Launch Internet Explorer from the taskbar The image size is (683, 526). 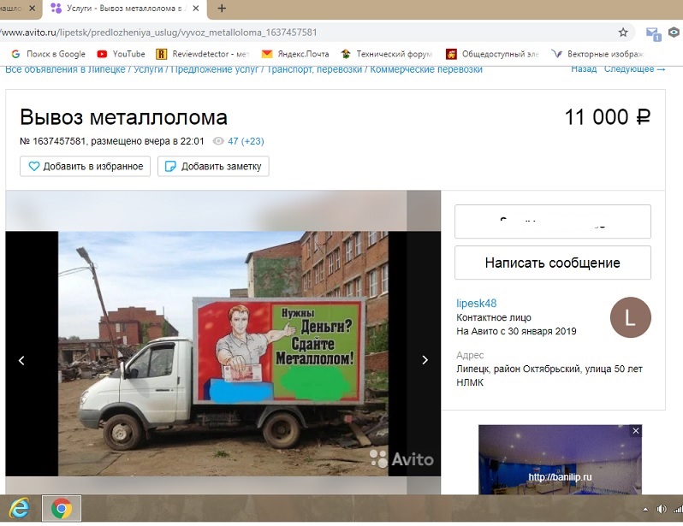19,509
